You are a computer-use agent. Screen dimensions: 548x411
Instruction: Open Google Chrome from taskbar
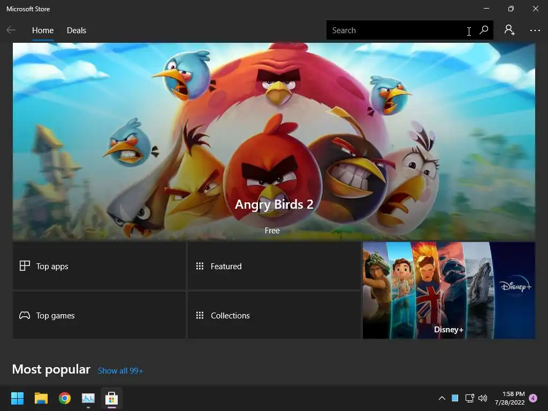click(65, 398)
